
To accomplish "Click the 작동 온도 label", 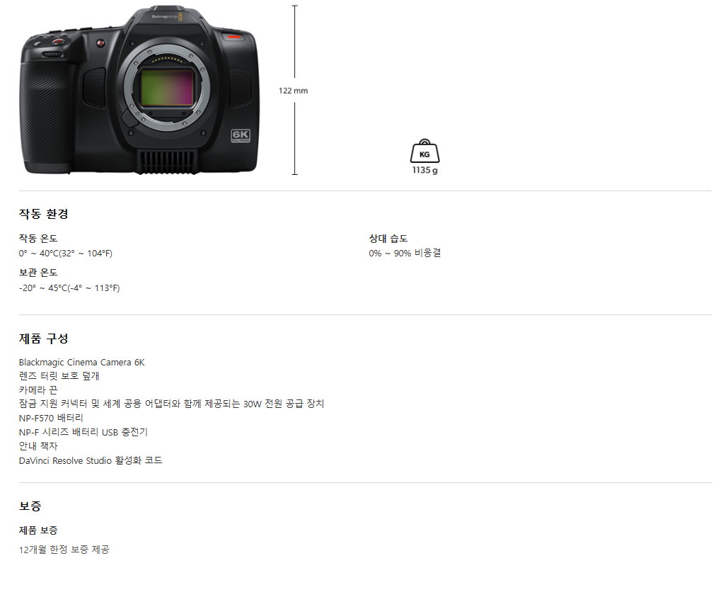I will pyautogui.click(x=38, y=239).
